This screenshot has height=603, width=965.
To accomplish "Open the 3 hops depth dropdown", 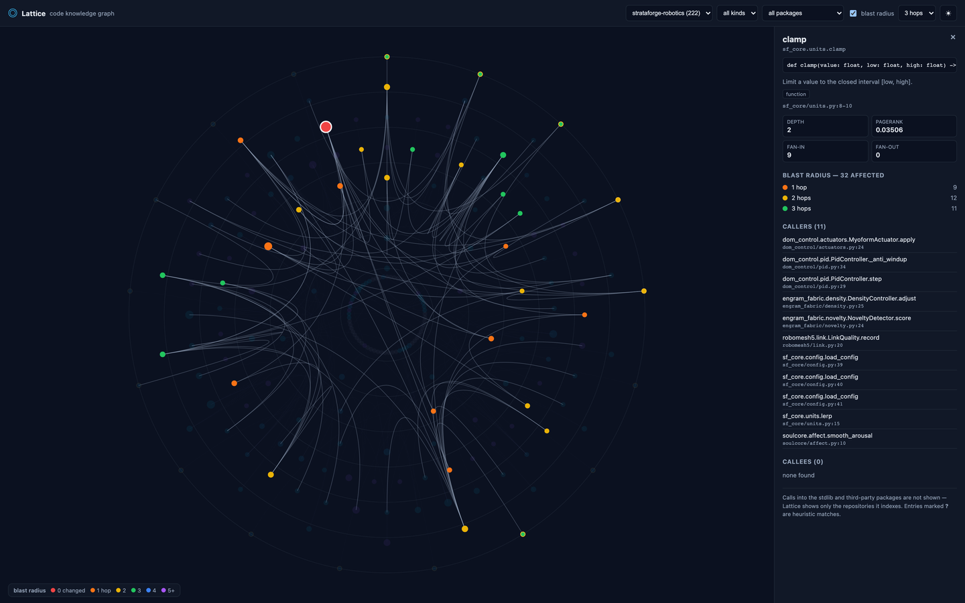I will click(917, 13).
